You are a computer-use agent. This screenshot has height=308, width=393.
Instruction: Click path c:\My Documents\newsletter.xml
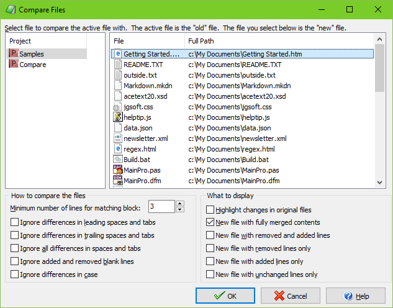pyautogui.click(x=237, y=138)
